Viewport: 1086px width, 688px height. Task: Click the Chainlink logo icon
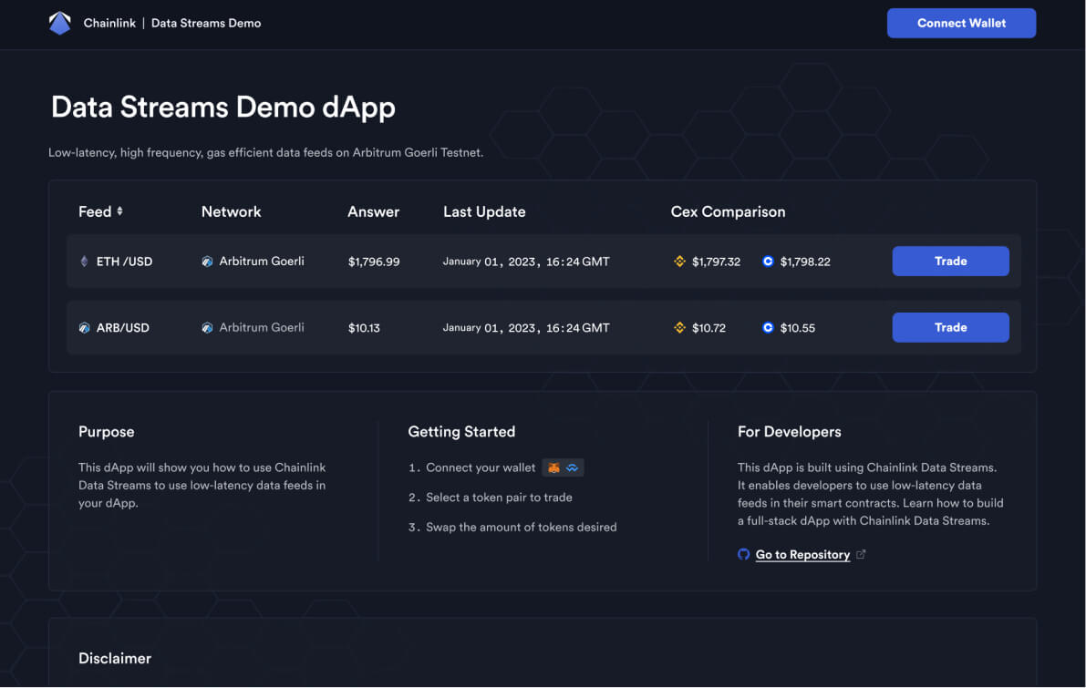[x=59, y=23]
